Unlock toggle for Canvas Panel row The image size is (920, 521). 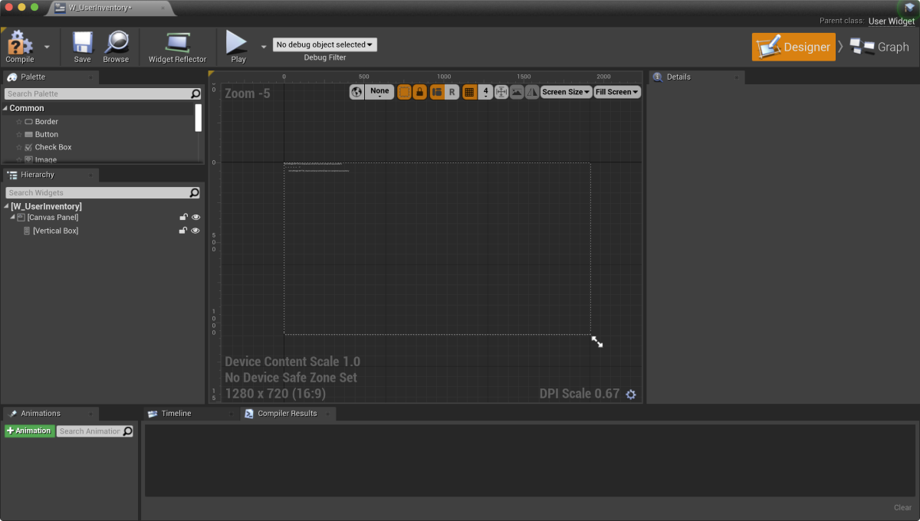click(x=183, y=218)
